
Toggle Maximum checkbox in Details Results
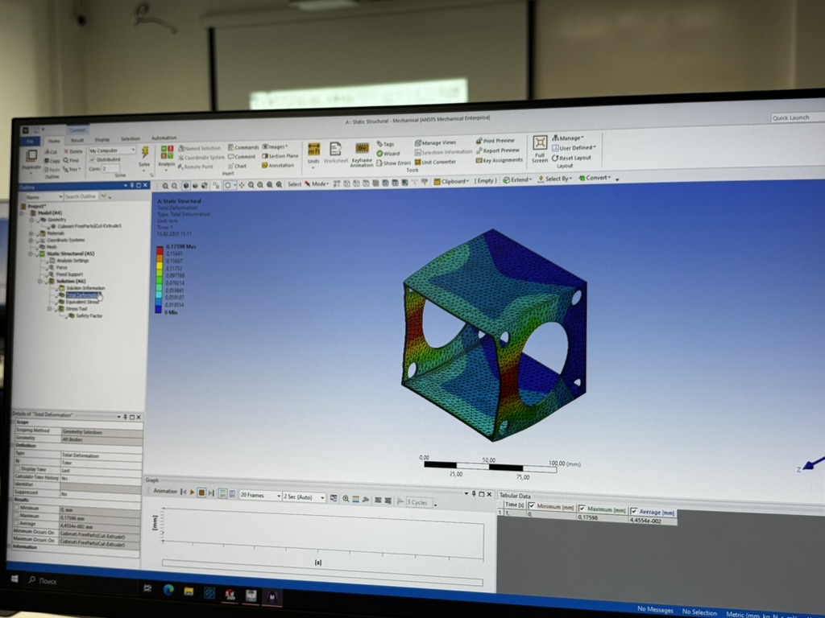(x=16, y=516)
